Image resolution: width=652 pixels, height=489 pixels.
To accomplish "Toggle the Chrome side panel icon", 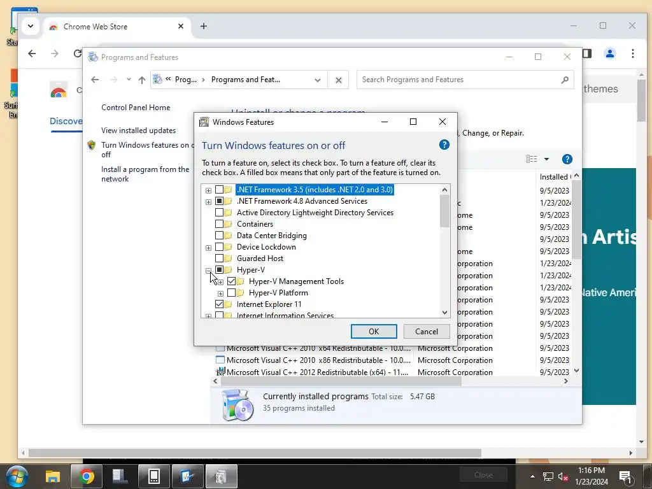I will (x=586, y=53).
